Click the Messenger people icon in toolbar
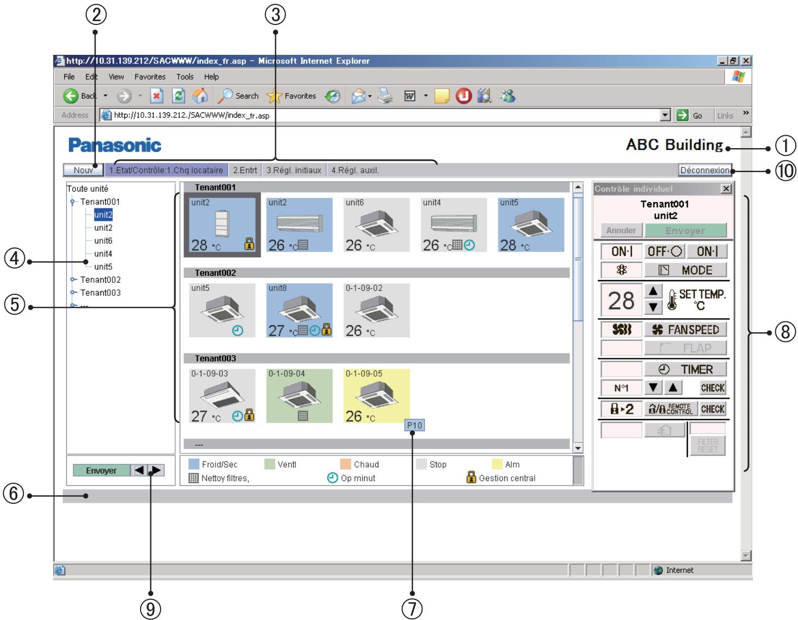 pos(507,97)
